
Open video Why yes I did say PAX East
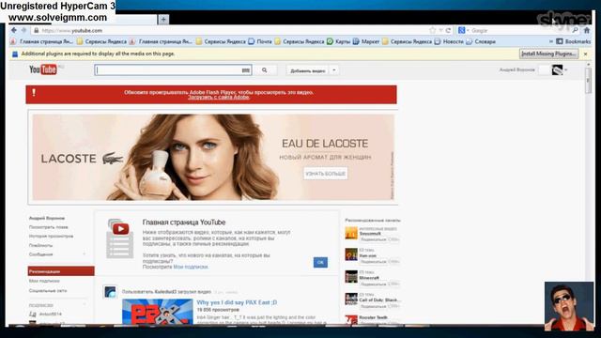(237, 302)
